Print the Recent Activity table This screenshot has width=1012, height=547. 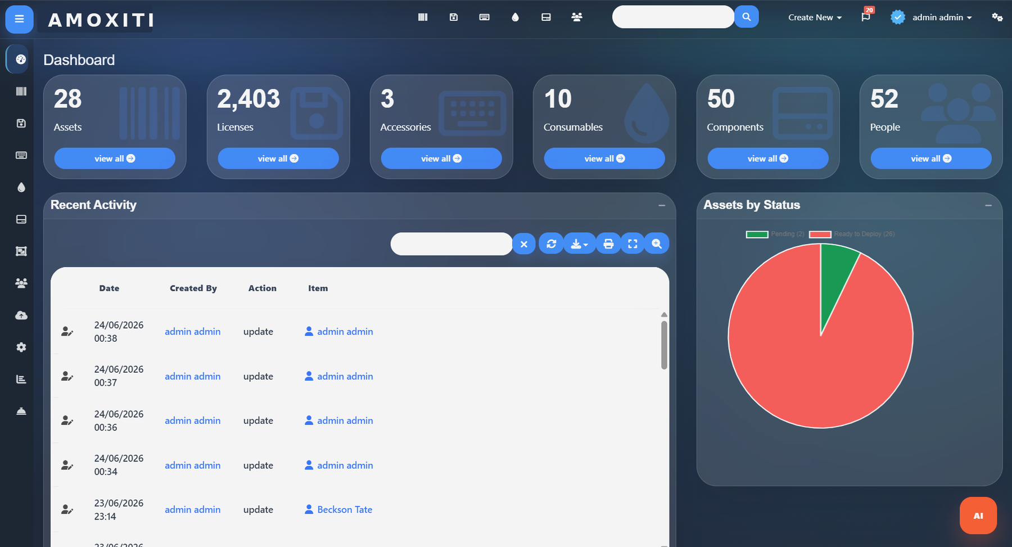click(x=608, y=244)
